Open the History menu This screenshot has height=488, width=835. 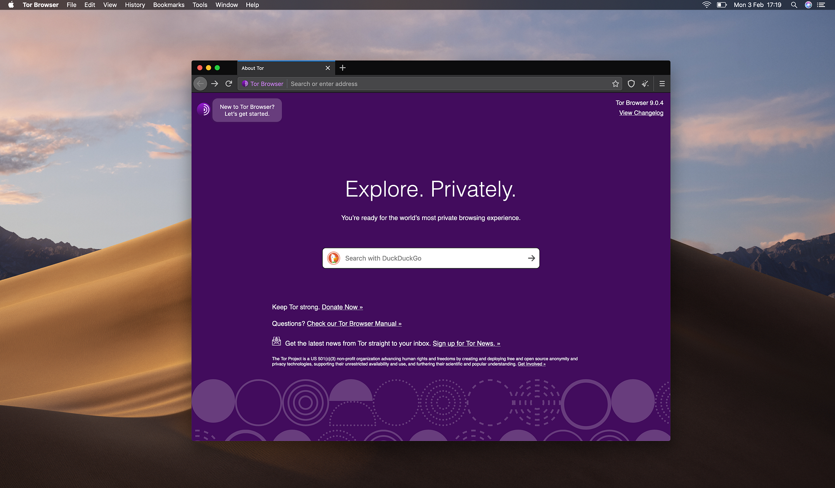coord(135,5)
